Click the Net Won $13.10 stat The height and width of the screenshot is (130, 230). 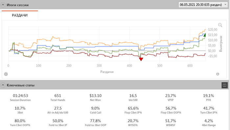(x=96, y=97)
